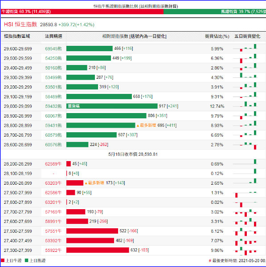266x267 pixels.
Task: Open bear warrant link 59432
Action: click(53, 106)
